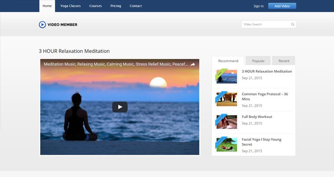Click the Add Video button
334x177 pixels.
(282, 6)
